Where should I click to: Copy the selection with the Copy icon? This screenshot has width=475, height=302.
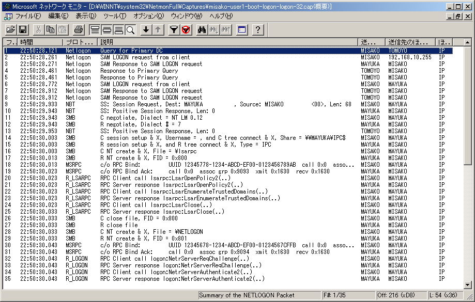(50, 29)
